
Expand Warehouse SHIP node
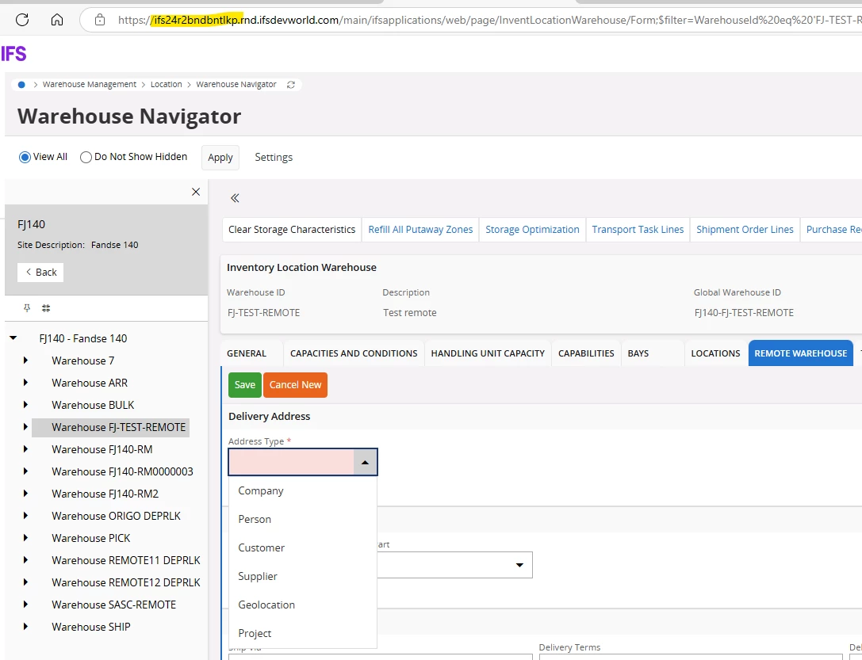coord(26,627)
